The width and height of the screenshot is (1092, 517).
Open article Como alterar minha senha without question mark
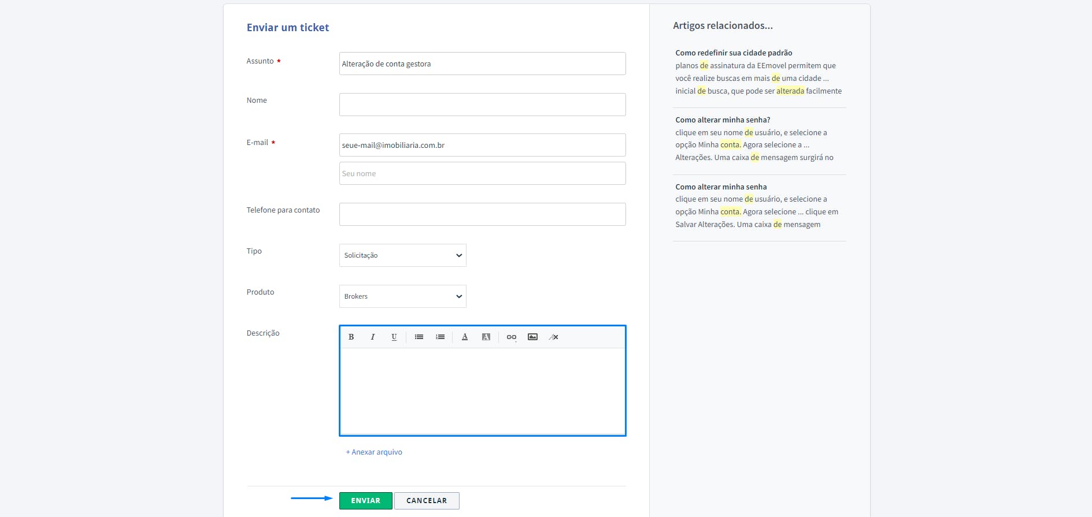tap(721, 187)
